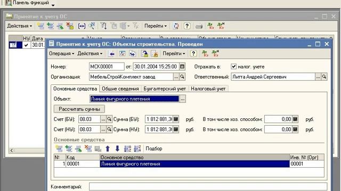Expand the Панель функций dropdown arrow

[x=53, y=5]
